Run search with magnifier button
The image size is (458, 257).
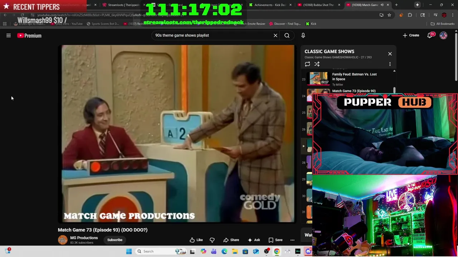[287, 35]
